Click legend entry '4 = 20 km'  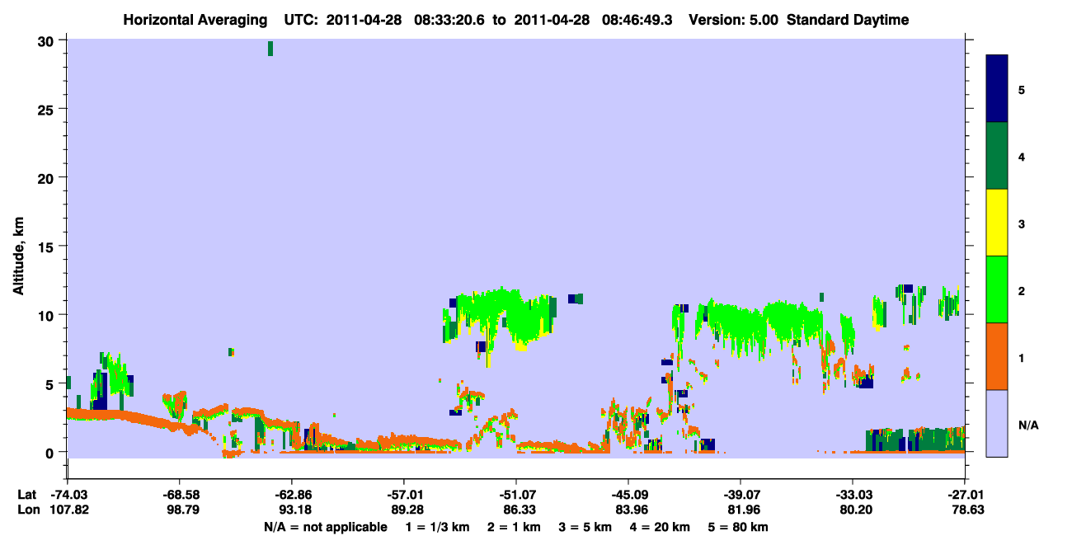[x=660, y=527]
